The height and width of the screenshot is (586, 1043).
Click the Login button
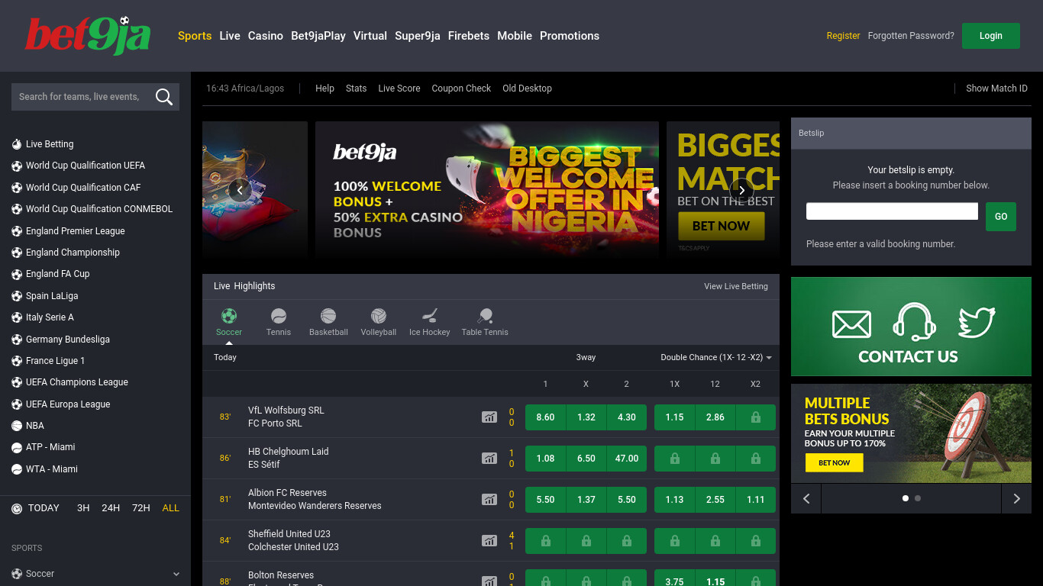click(x=991, y=36)
